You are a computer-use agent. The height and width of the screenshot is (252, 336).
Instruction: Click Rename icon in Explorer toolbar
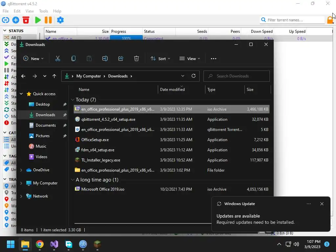pos(105,58)
